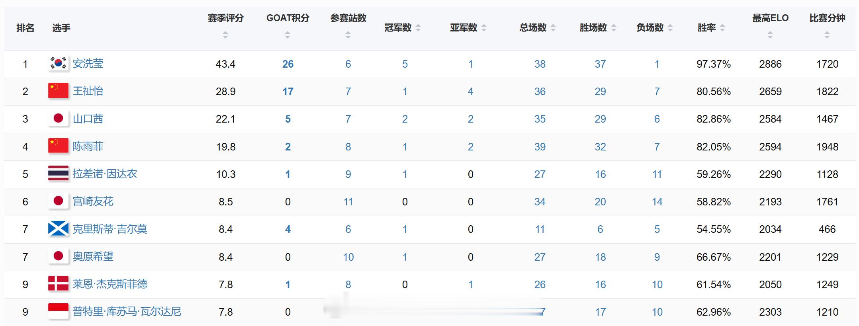Screen dimensions: 859x326
Task: Click the 比赛分钟 column header
Action: pos(827,18)
